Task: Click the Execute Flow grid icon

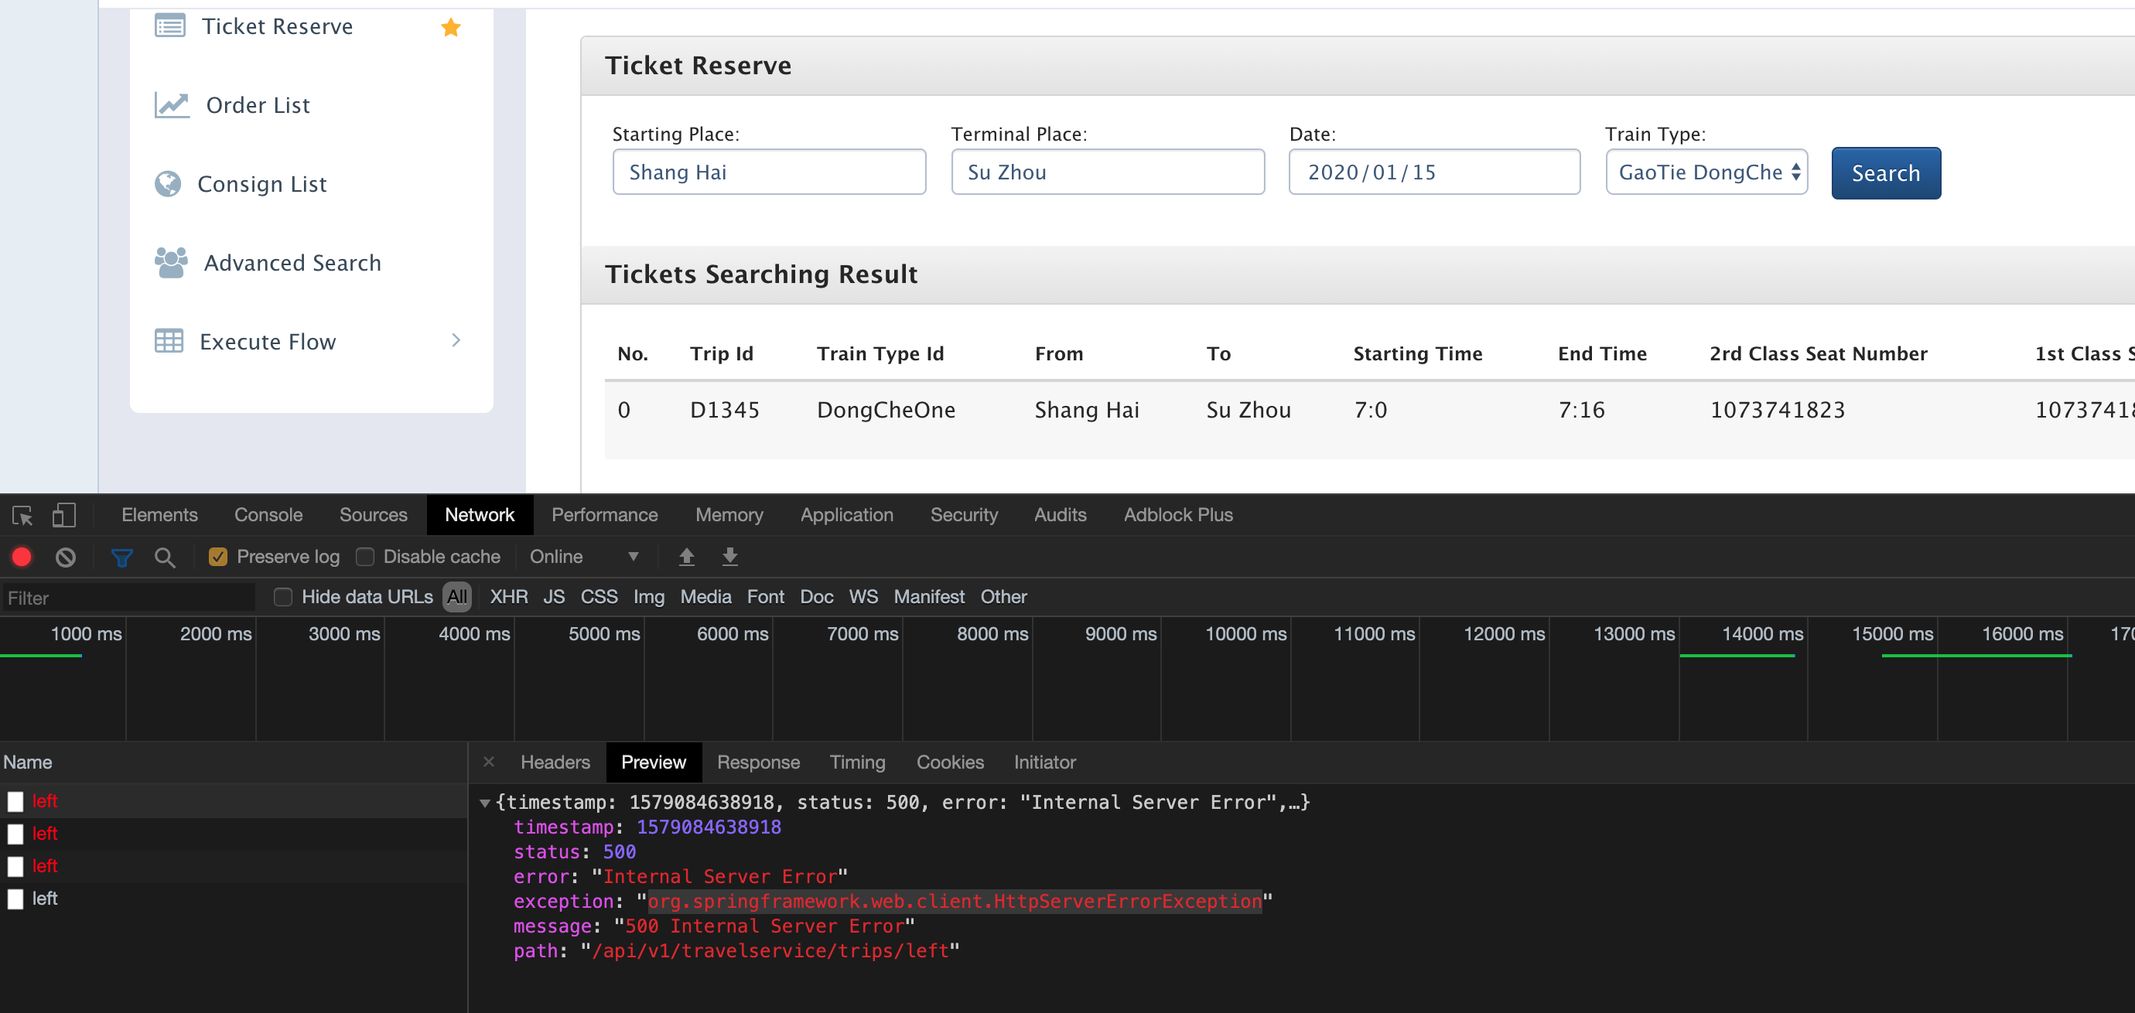Action: (169, 340)
